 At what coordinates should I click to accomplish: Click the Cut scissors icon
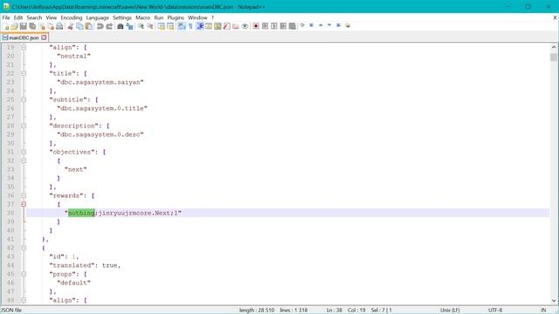point(71,26)
